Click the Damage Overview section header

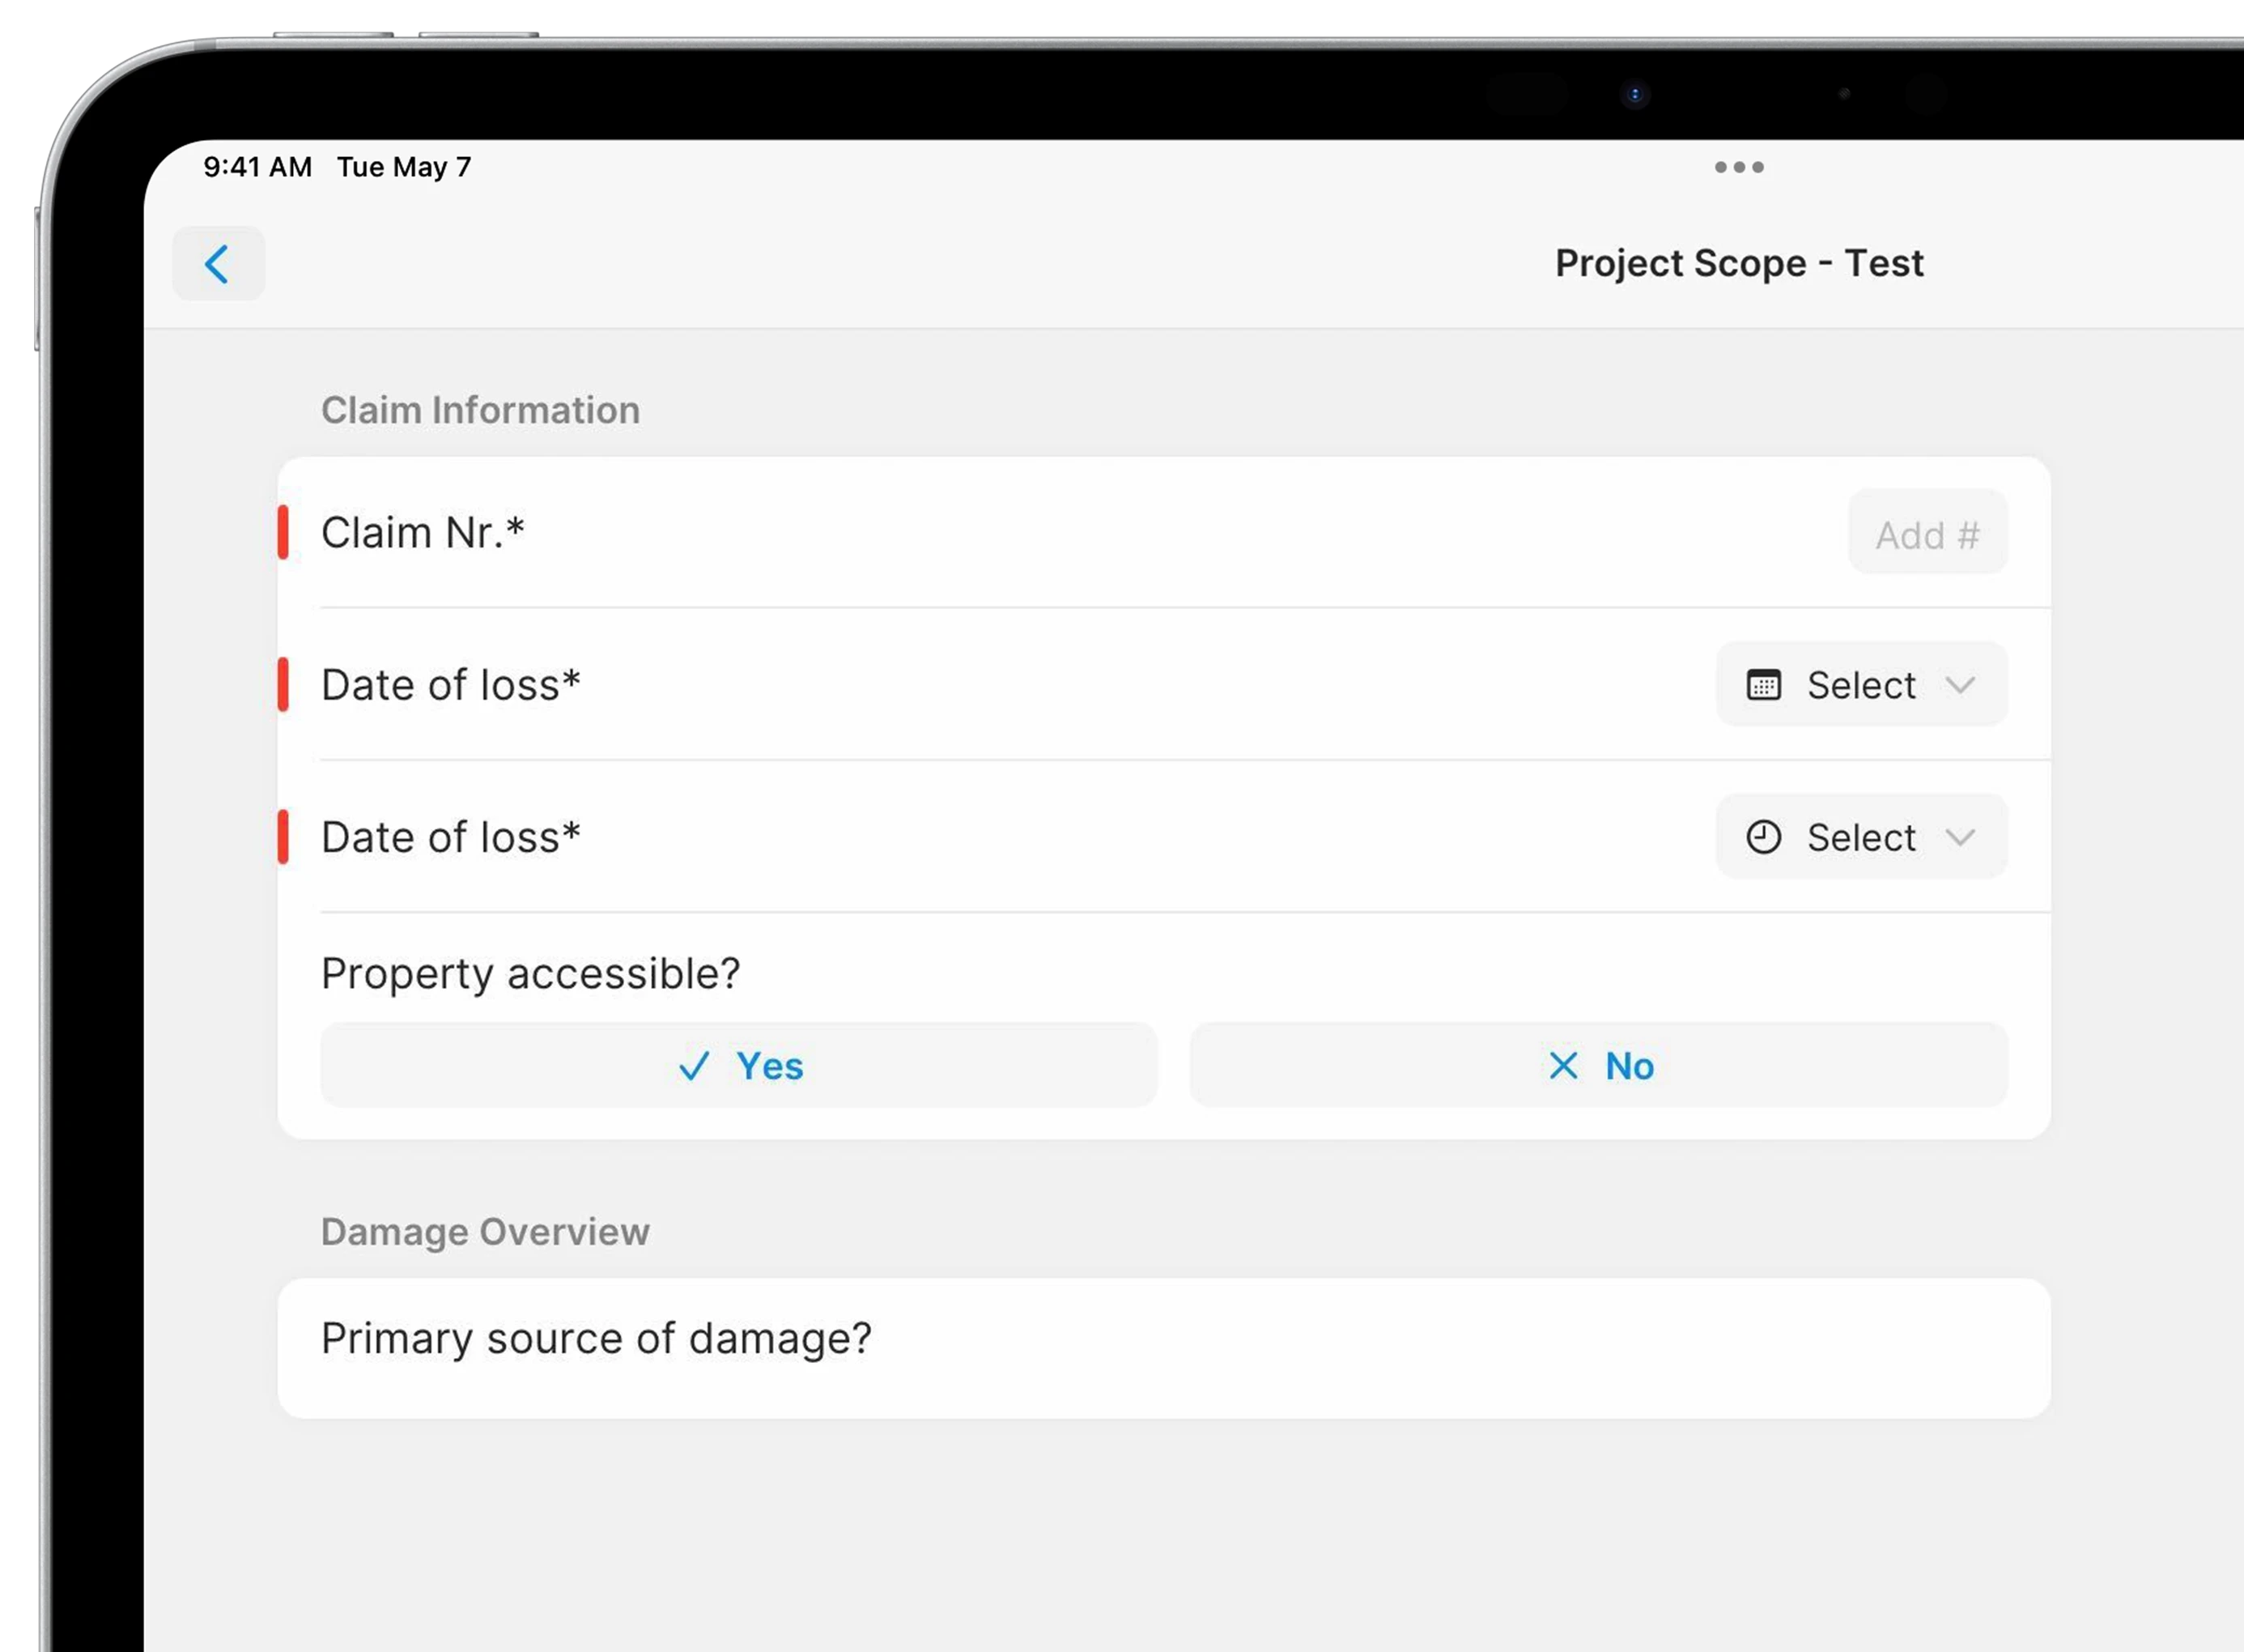tap(485, 1232)
